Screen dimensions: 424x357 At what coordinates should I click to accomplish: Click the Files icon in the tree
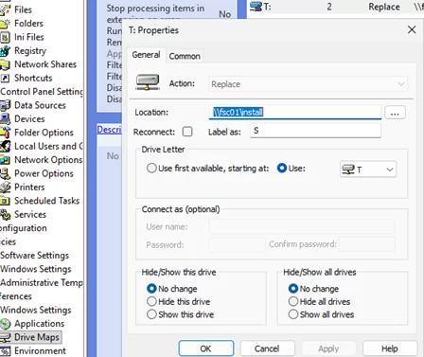[x=5, y=9]
